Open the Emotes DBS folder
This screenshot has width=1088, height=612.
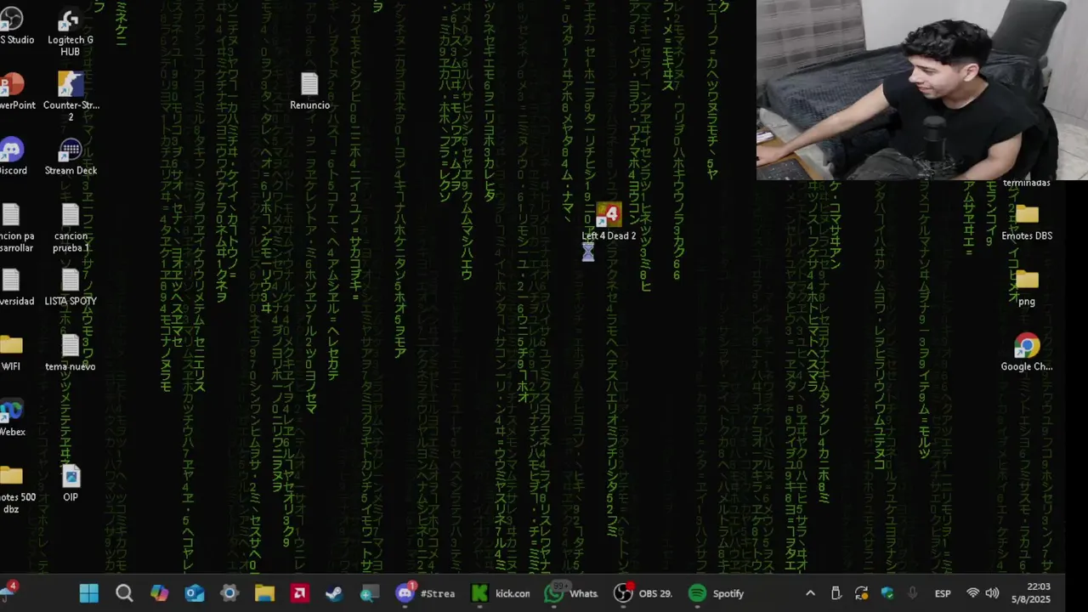click(x=1027, y=222)
